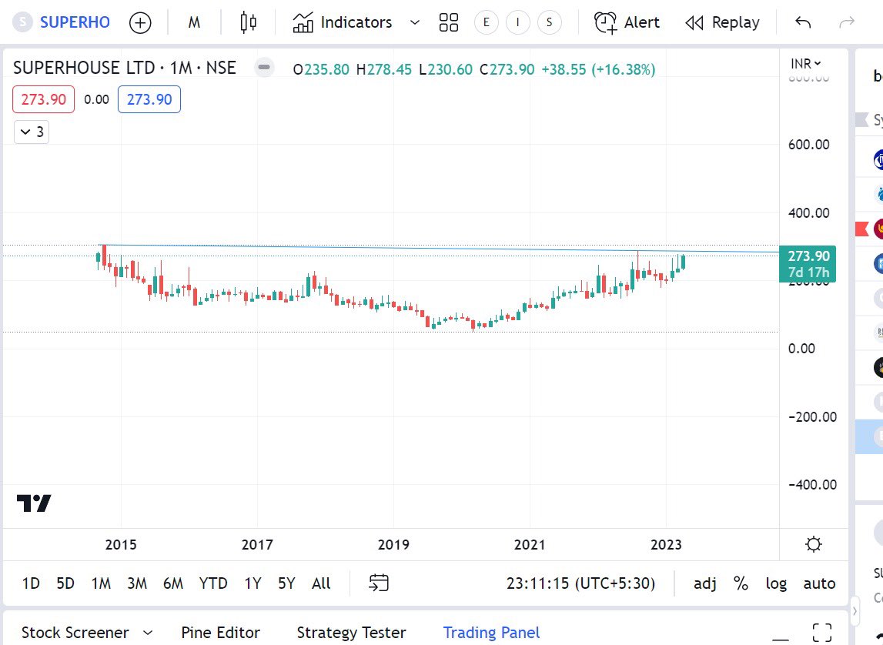The height and width of the screenshot is (645, 883).
Task: Set date range to 1D
Action: [31, 583]
